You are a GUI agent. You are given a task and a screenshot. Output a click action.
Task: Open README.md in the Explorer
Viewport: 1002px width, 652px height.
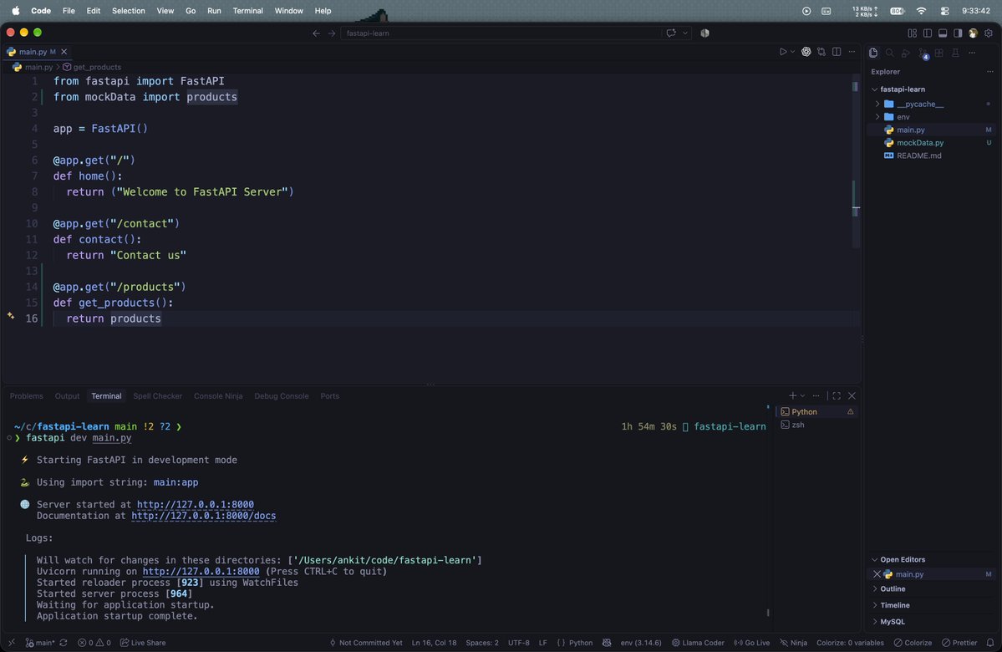(x=918, y=155)
